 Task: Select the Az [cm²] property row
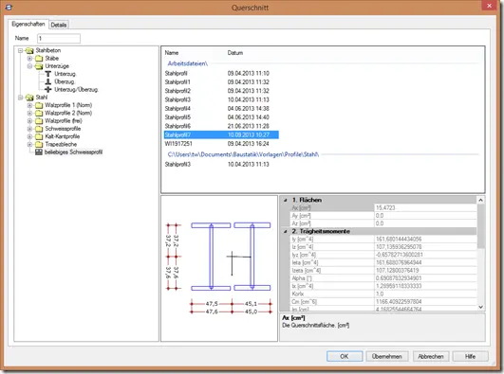coord(383,223)
